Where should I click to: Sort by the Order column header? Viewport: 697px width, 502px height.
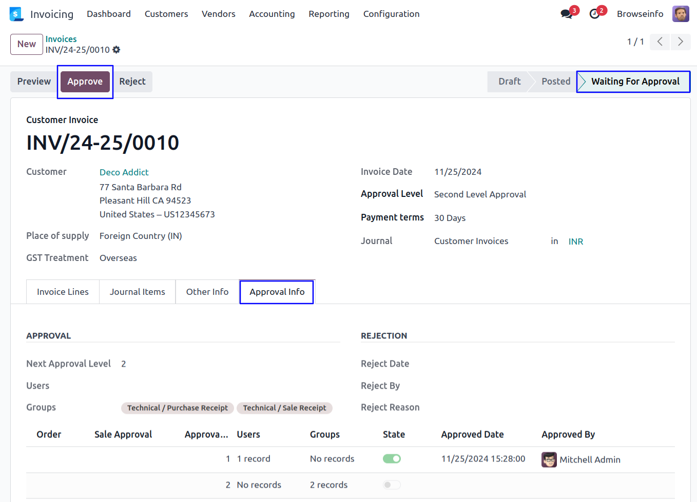click(49, 434)
